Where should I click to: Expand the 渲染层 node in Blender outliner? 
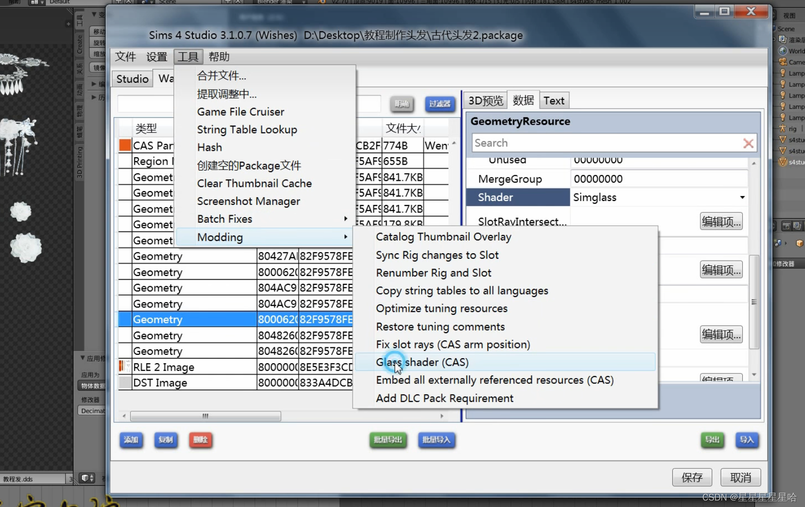[x=774, y=39]
